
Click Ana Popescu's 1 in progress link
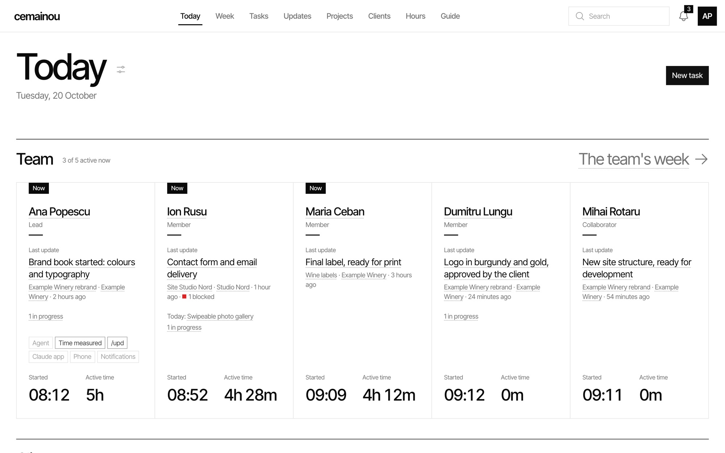(x=46, y=316)
